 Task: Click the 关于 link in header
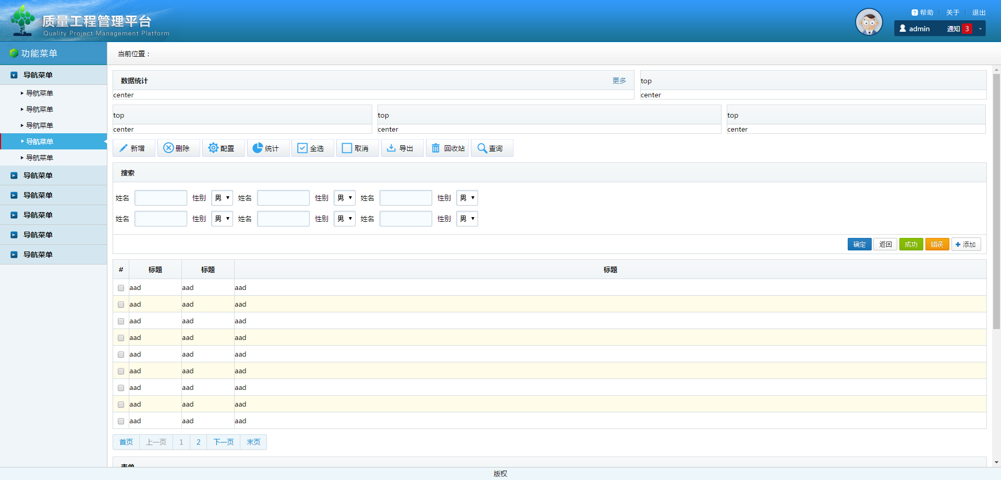953,12
